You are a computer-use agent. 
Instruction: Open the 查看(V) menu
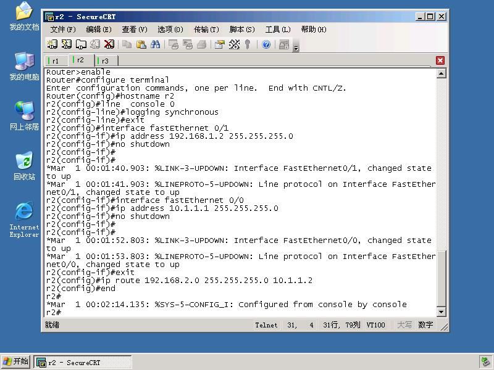coord(135,30)
